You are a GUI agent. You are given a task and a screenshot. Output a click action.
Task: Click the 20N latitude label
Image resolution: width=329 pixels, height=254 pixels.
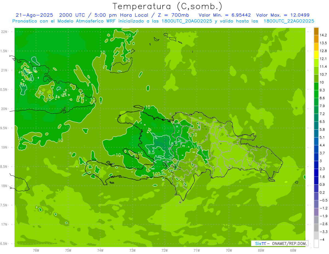(4, 109)
